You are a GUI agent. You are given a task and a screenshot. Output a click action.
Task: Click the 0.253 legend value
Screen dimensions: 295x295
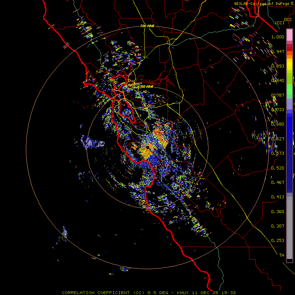point(278,241)
